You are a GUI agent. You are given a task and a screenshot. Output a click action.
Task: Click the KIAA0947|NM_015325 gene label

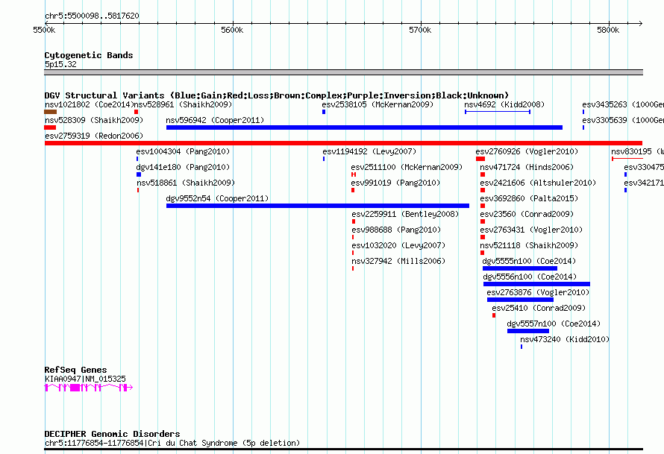point(85,379)
